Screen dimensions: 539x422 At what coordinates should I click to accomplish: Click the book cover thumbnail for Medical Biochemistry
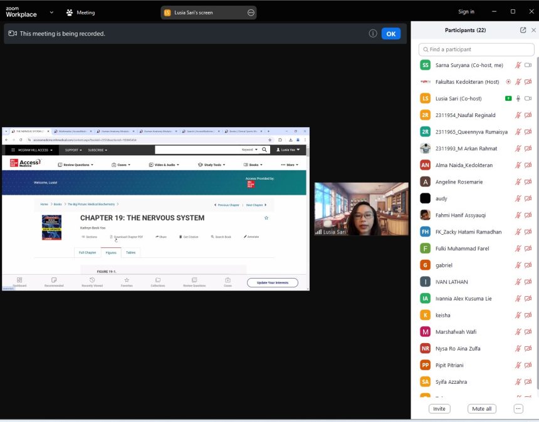tap(51, 227)
